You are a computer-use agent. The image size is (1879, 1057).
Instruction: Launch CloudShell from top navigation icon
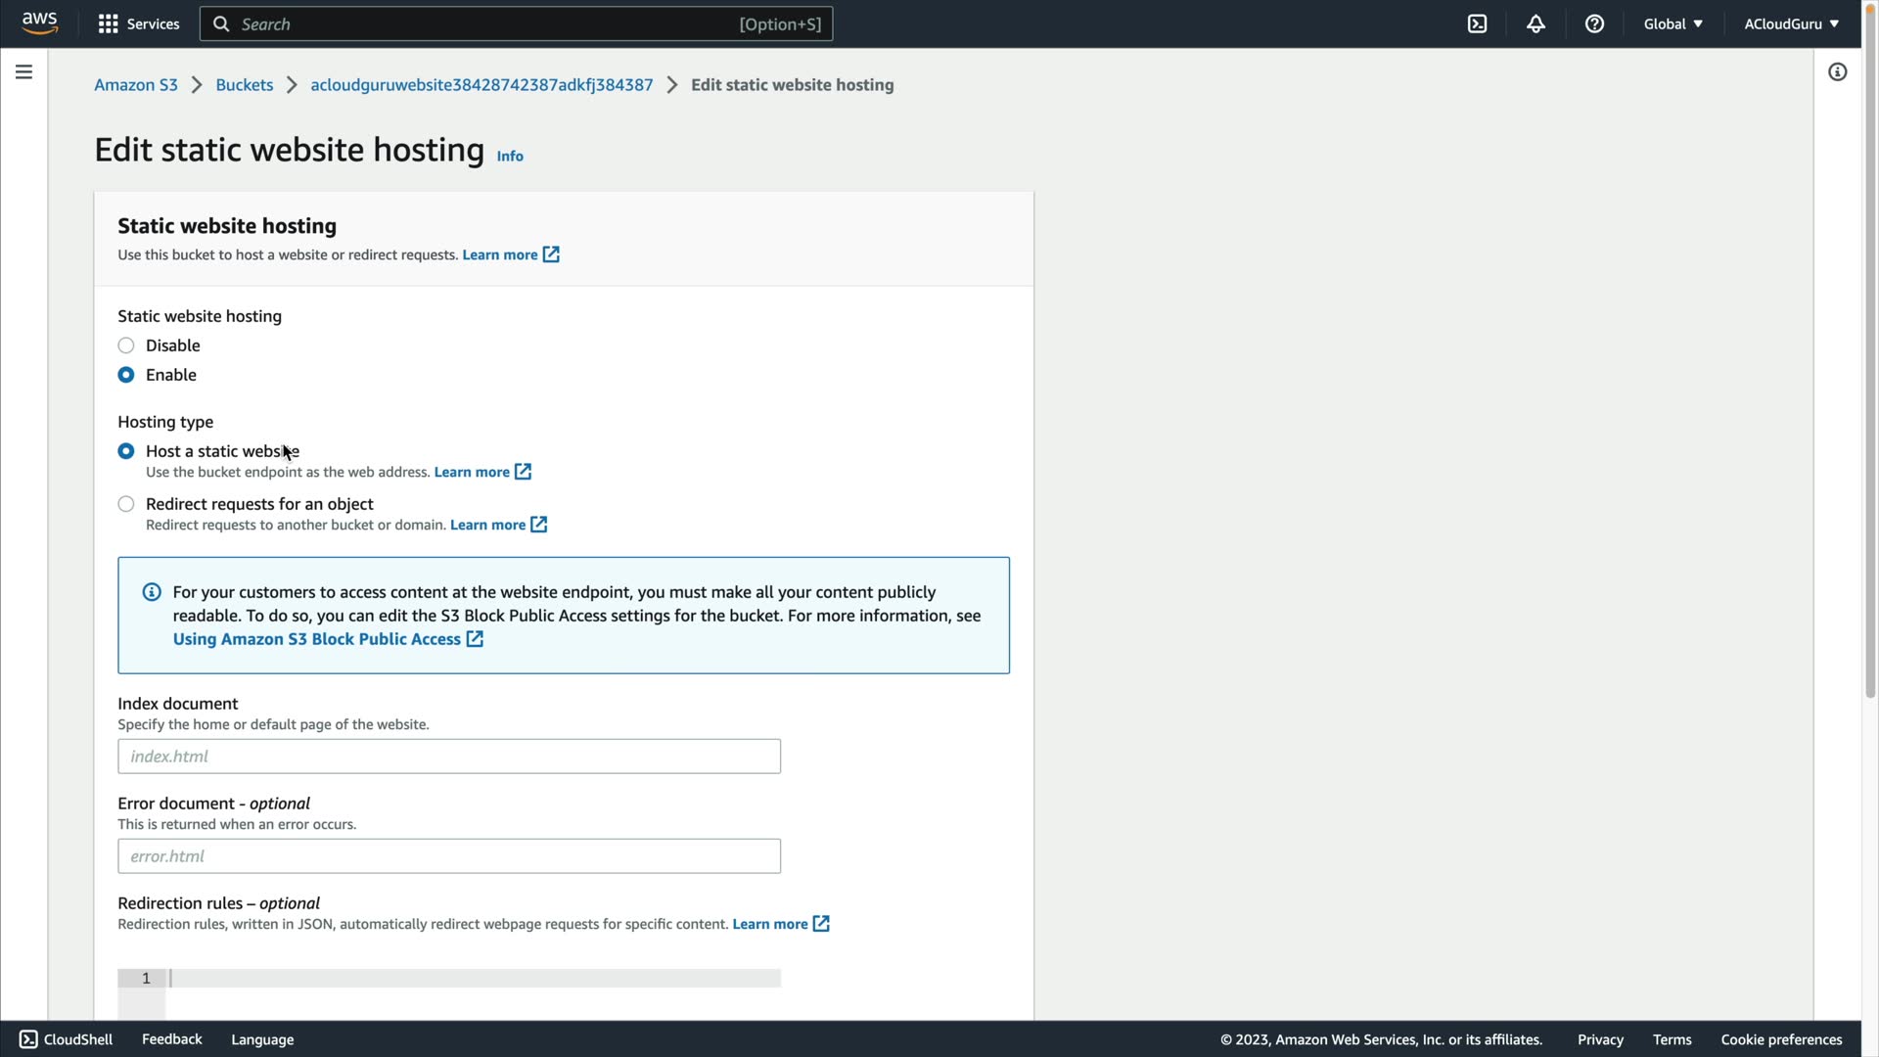click(x=1477, y=23)
